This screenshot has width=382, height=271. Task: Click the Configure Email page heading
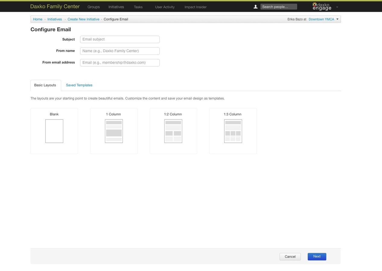pyautogui.click(x=51, y=30)
